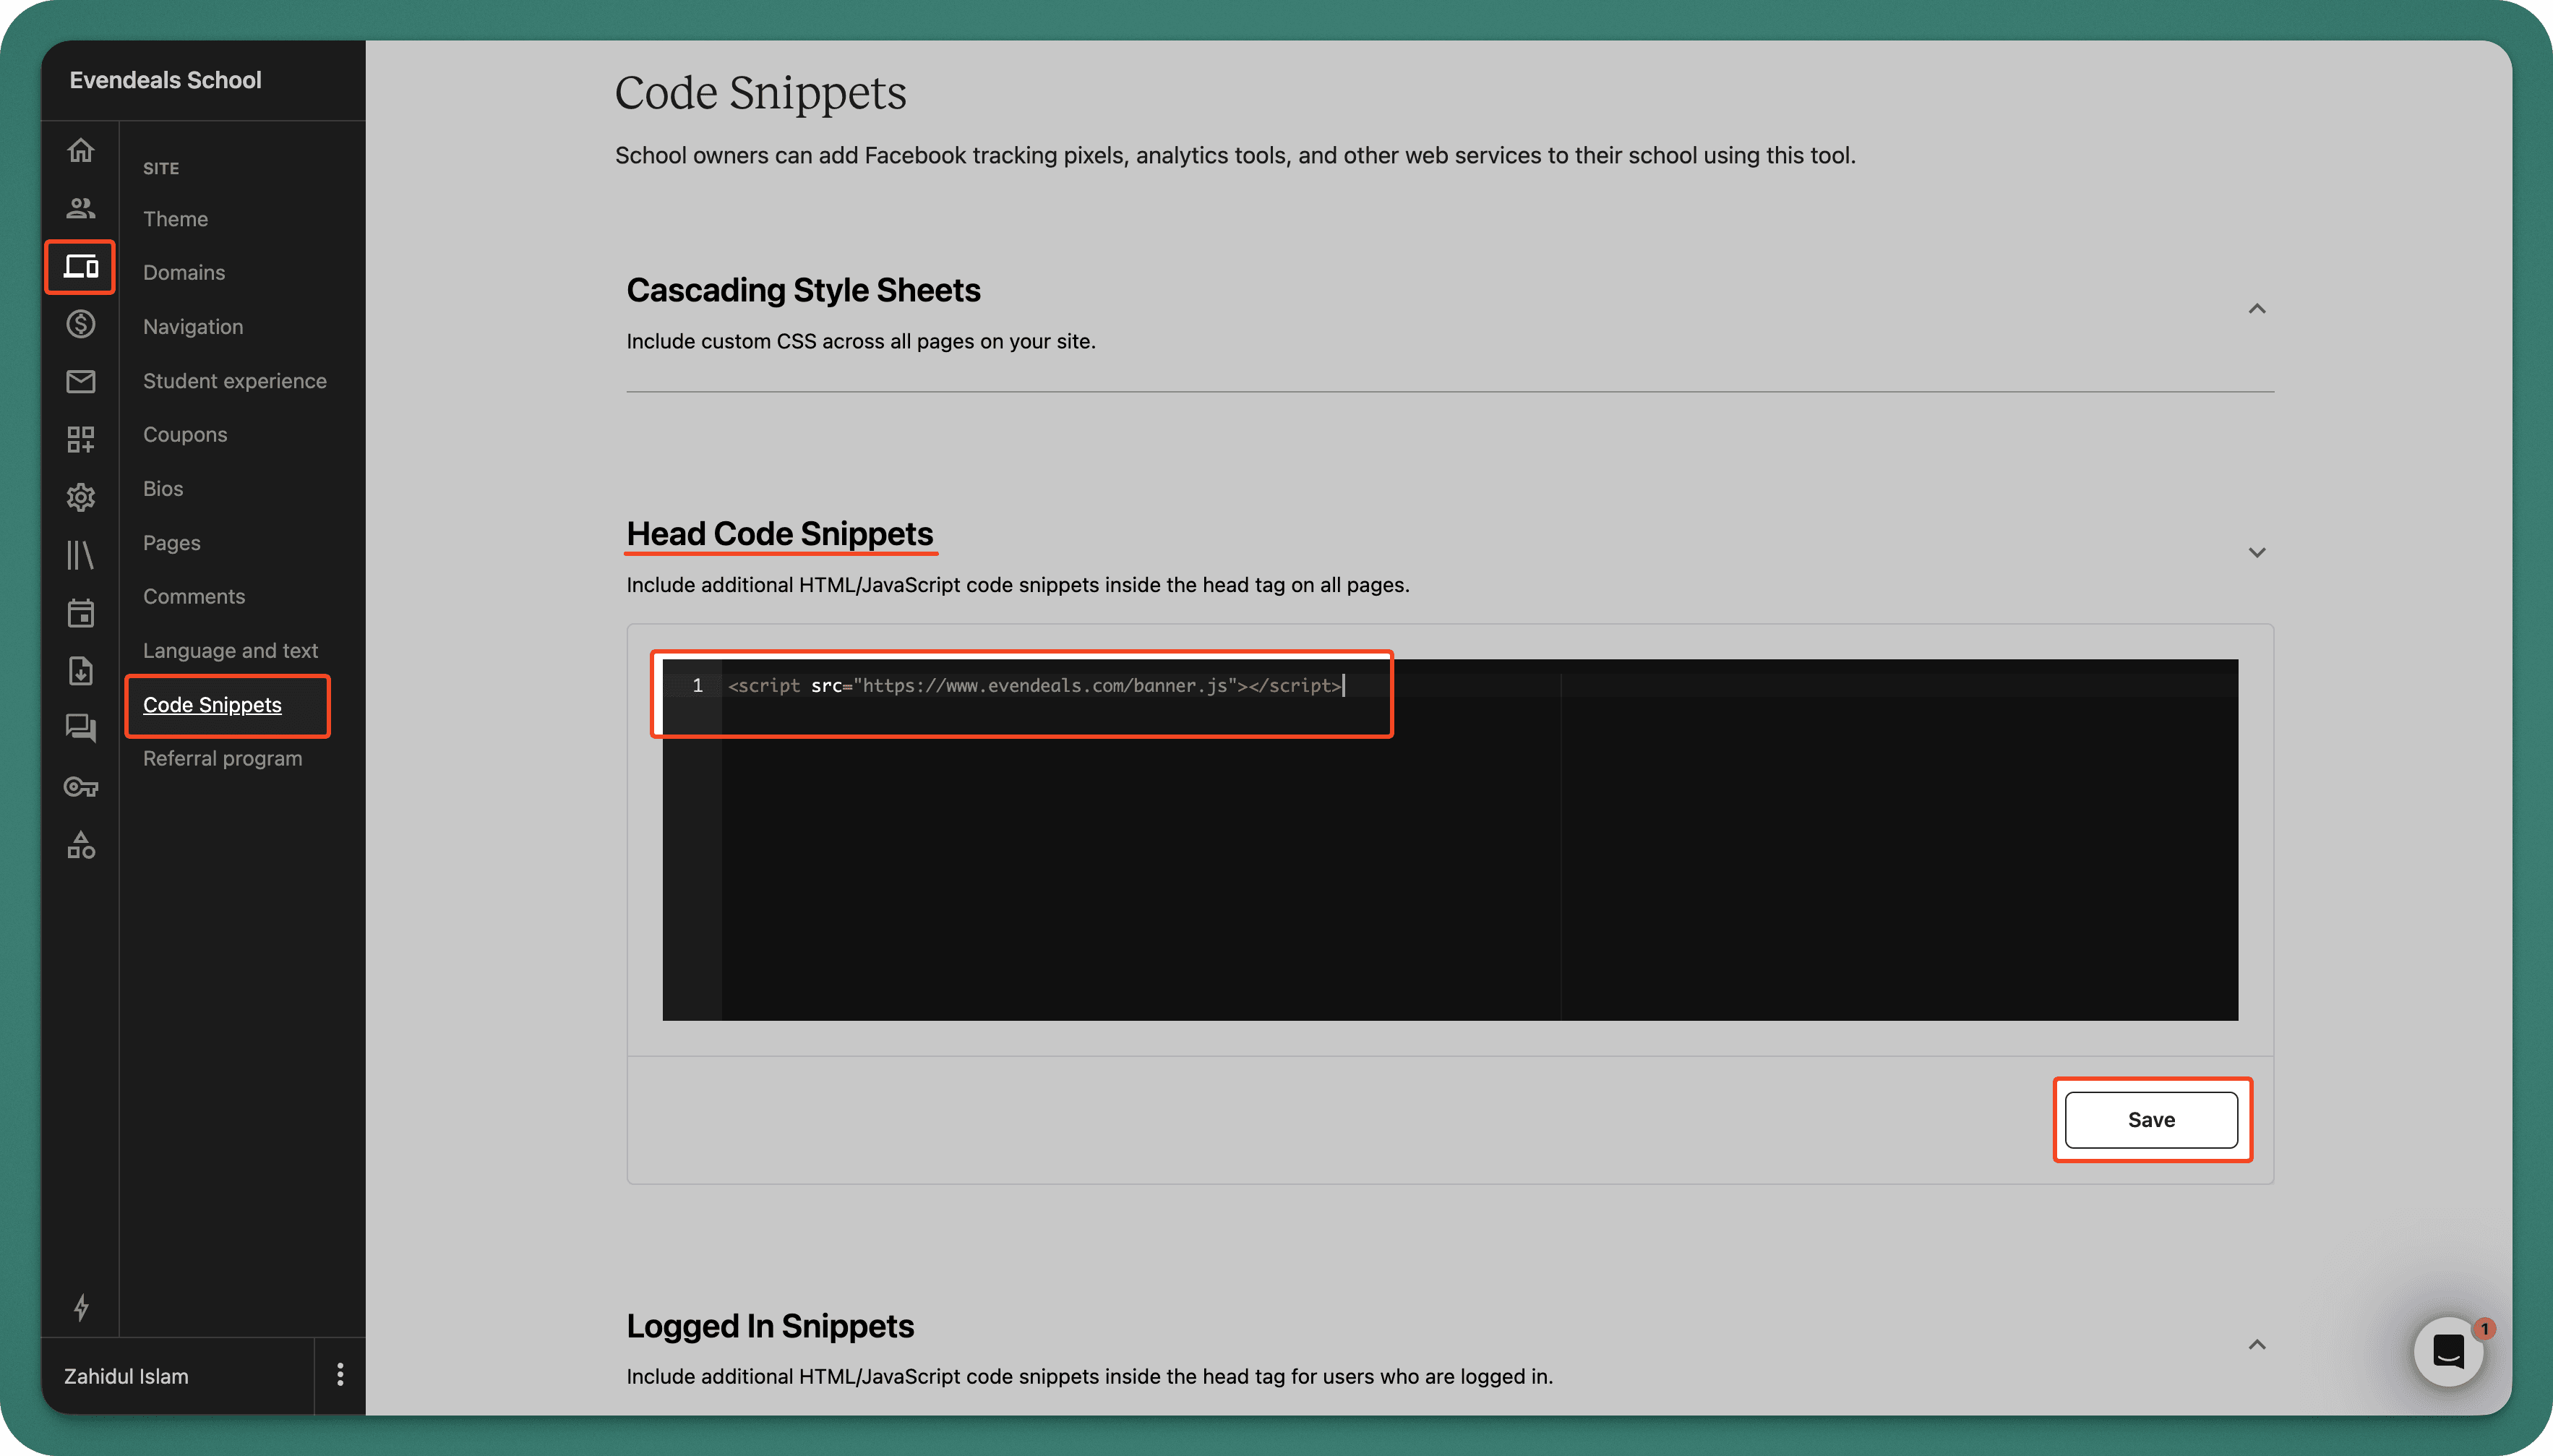The image size is (2553, 1456).
Task: Open the Comments chat icon
Action: (x=80, y=728)
